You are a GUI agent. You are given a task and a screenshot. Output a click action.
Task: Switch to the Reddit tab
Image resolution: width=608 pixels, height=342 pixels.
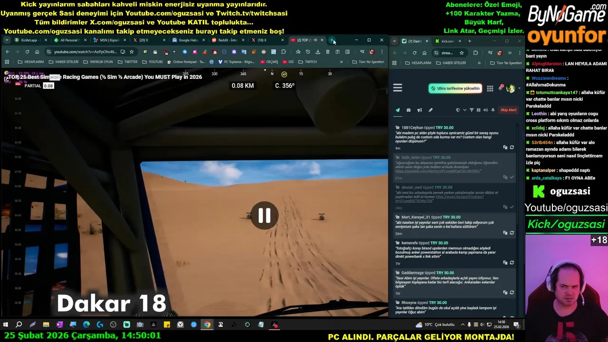point(227,40)
